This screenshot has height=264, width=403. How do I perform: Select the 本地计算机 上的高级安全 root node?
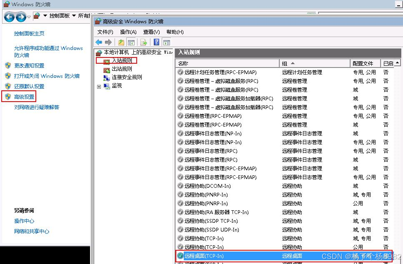(x=138, y=52)
